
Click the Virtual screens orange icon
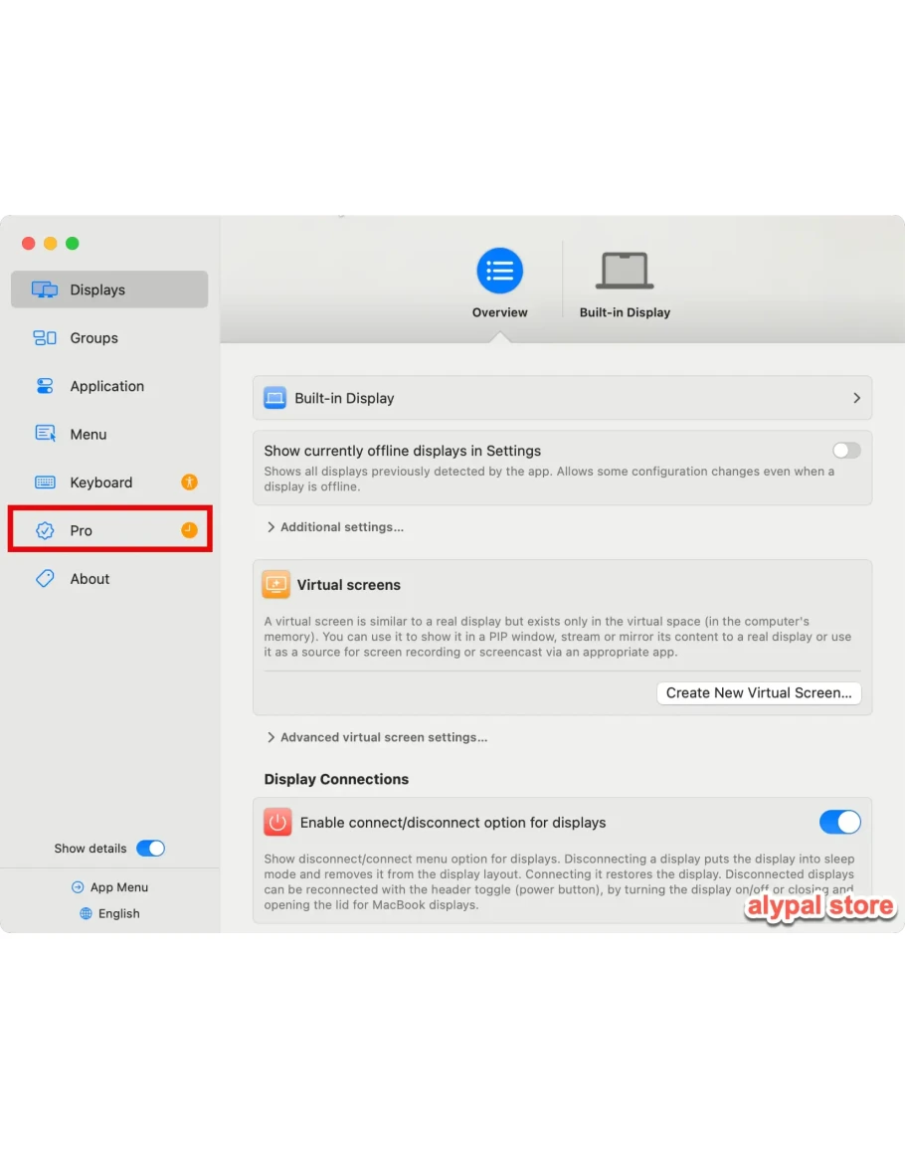point(275,585)
